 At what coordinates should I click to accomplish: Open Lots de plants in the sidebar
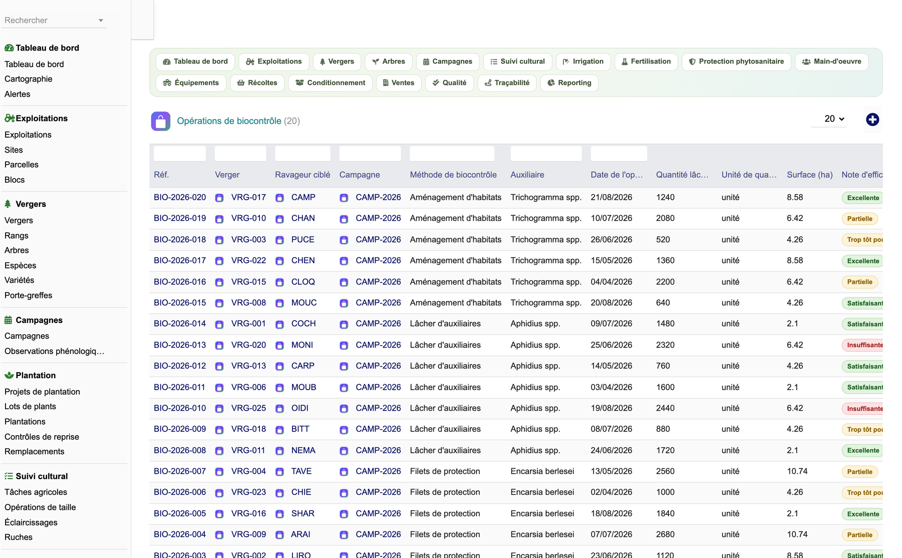pos(30,406)
